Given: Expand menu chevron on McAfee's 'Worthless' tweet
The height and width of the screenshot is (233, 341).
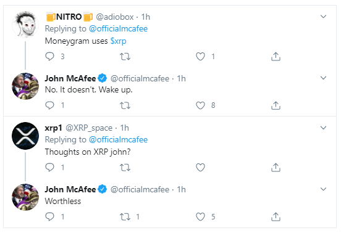Looking at the screenshot, I should 323,189.
